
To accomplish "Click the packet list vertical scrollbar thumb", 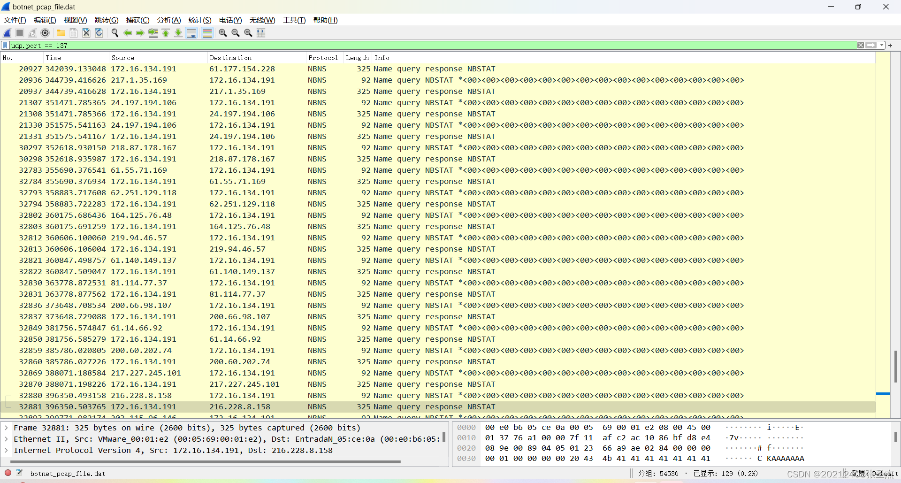I will (895, 367).
